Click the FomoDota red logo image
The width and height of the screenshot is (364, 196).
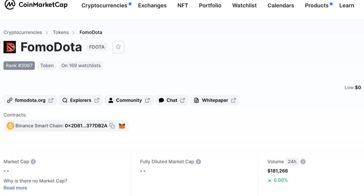click(x=10, y=47)
